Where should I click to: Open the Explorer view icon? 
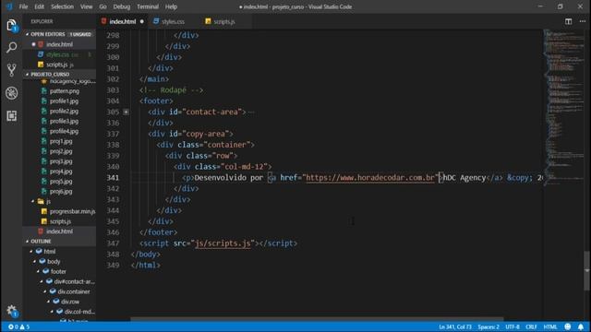pyautogui.click(x=11, y=25)
